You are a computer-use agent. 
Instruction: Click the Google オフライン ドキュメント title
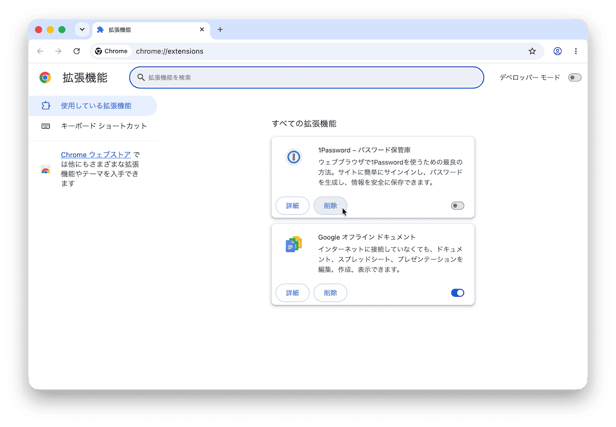click(367, 237)
